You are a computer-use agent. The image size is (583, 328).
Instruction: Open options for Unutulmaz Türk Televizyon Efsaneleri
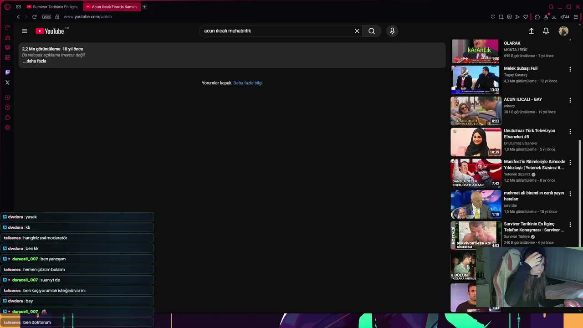[570, 132]
